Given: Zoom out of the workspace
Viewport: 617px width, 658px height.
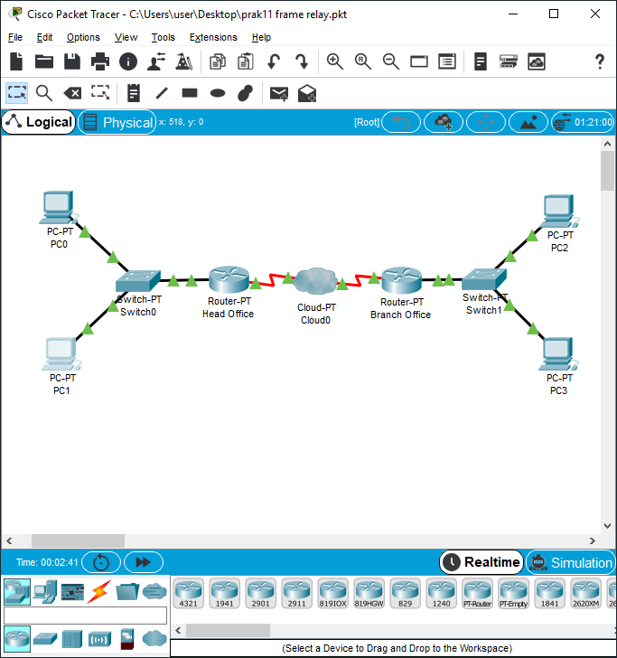Looking at the screenshot, I should click(x=391, y=61).
